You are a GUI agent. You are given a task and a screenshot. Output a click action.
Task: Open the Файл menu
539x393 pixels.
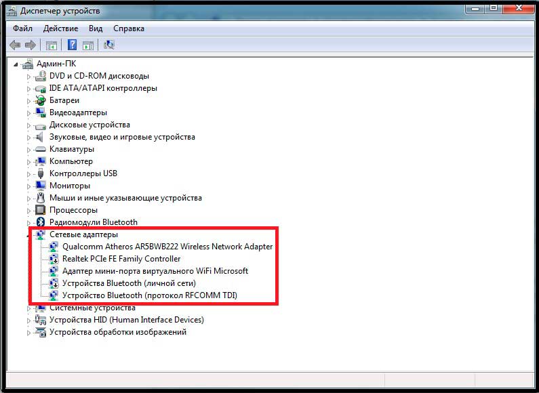coord(22,28)
